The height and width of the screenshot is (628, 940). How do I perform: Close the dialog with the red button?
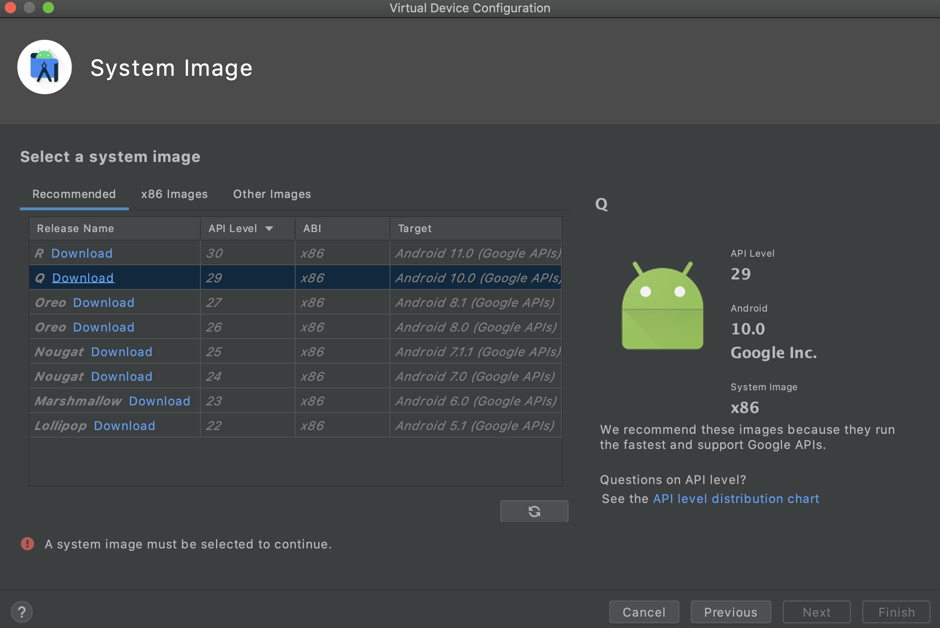point(10,8)
